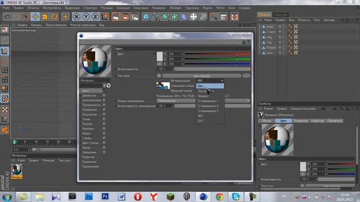Open Редактор section in material editor list

click(88, 157)
